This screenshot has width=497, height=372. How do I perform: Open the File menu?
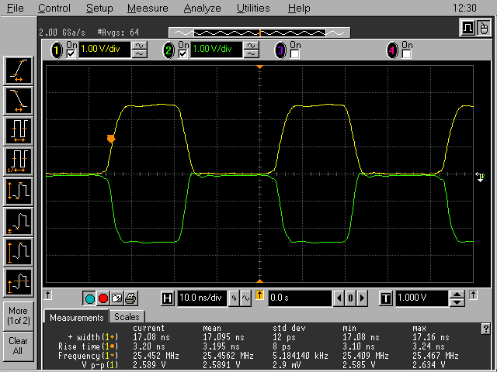coord(16,8)
